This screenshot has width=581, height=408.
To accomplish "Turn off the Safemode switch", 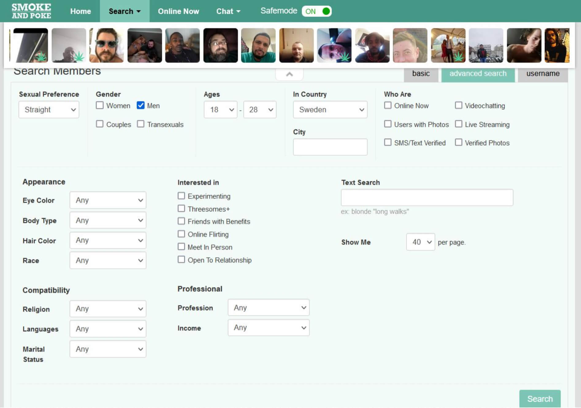I will click(317, 11).
